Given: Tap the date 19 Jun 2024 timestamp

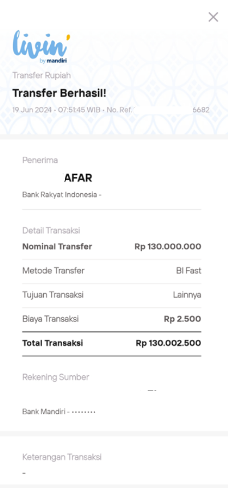Looking at the screenshot, I should coord(32,110).
